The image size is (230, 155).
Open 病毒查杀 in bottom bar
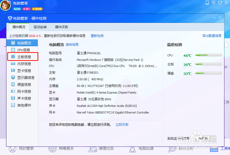61,149
